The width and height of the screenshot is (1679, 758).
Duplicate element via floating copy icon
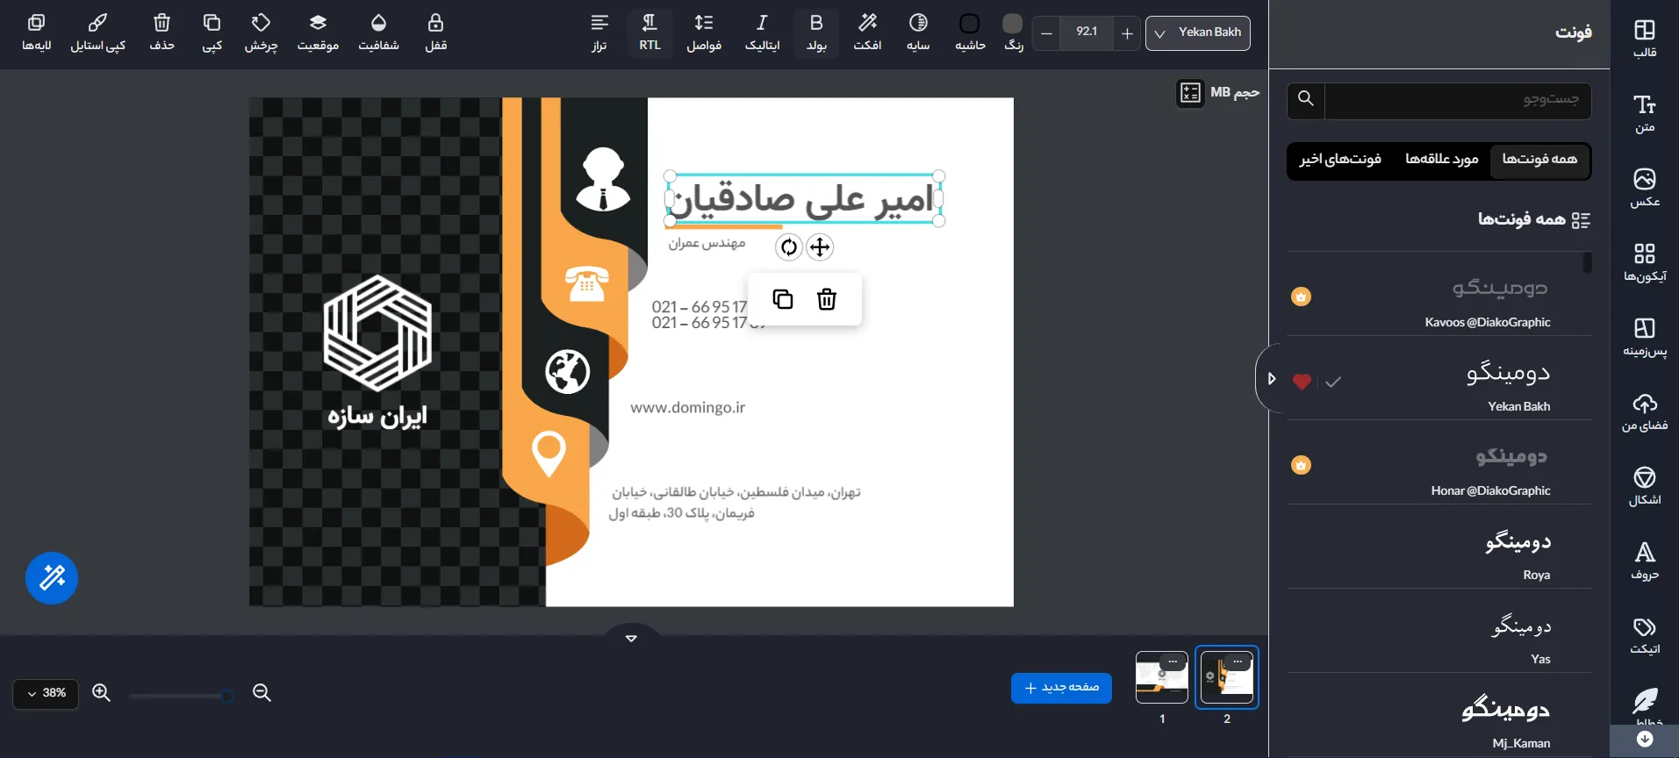[783, 299]
